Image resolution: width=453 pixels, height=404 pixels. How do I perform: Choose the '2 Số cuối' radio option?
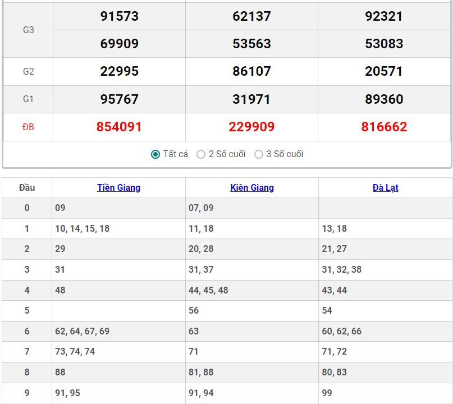201,154
